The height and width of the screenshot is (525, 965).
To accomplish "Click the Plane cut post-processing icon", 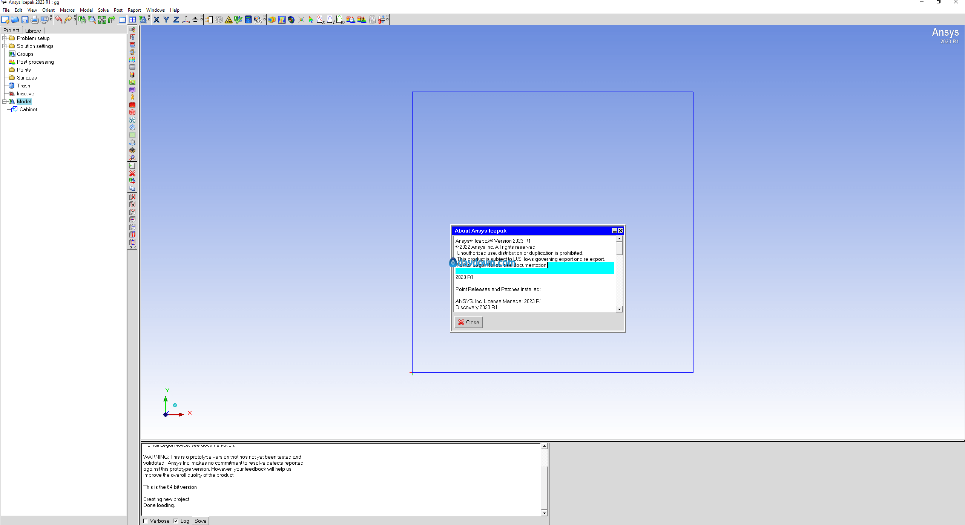I will [x=282, y=20].
